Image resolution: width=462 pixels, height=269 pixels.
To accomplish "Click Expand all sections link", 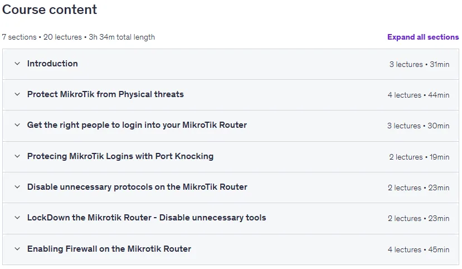I will coord(423,37).
